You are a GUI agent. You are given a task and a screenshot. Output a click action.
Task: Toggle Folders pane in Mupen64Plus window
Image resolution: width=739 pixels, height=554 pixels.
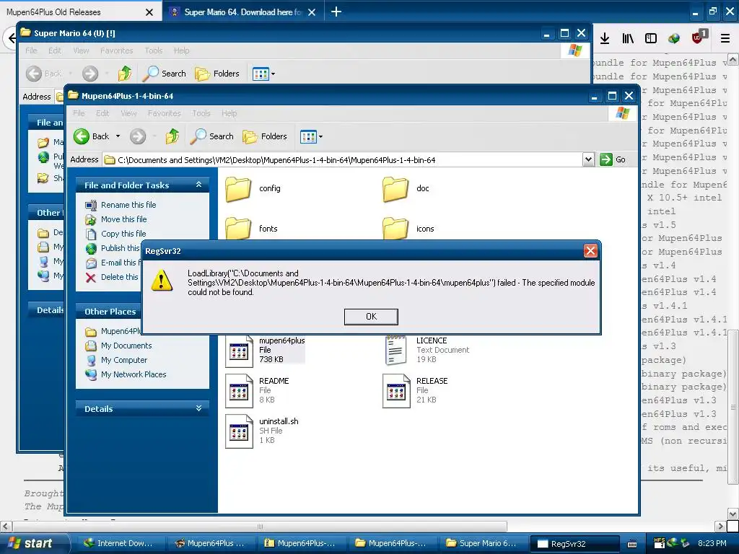(x=265, y=136)
